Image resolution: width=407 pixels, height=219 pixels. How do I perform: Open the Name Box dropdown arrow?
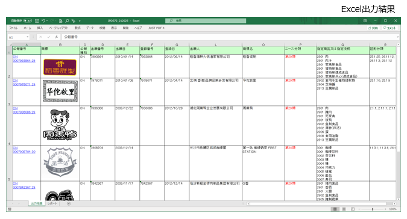click(x=27, y=37)
